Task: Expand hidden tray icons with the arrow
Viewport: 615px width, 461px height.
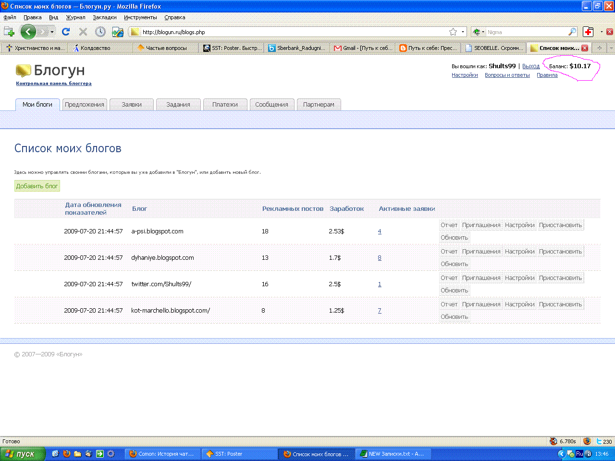Action: (x=561, y=454)
